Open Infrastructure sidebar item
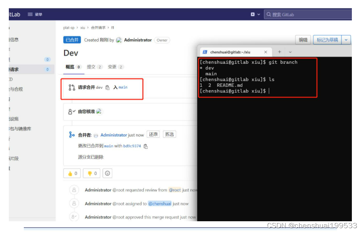Image resolution: width=363 pixels, height=232 pixels. coord(14,119)
